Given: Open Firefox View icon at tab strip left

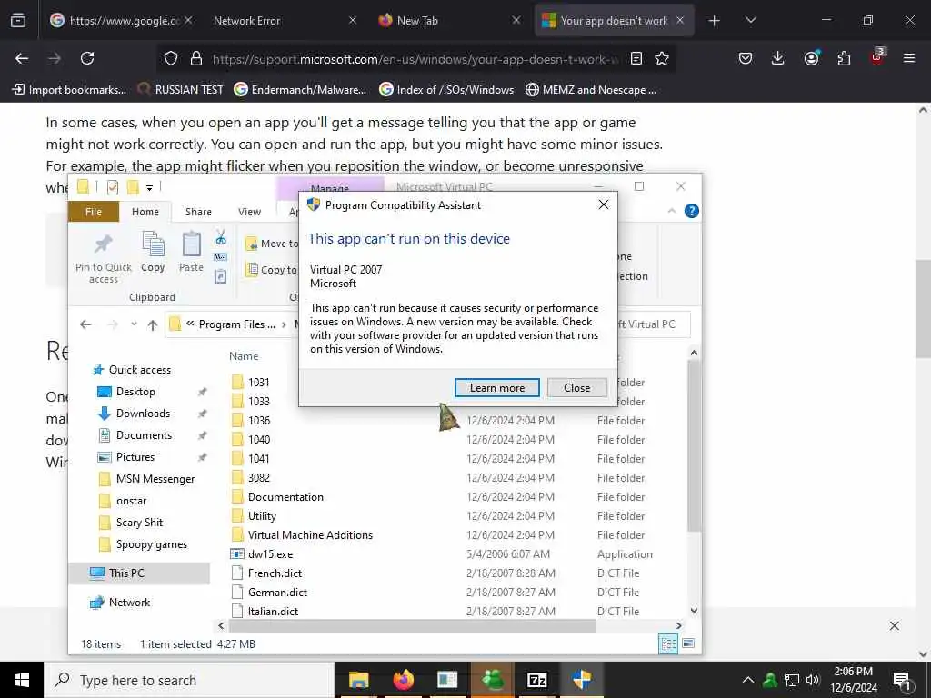Looking at the screenshot, I should tap(18, 20).
